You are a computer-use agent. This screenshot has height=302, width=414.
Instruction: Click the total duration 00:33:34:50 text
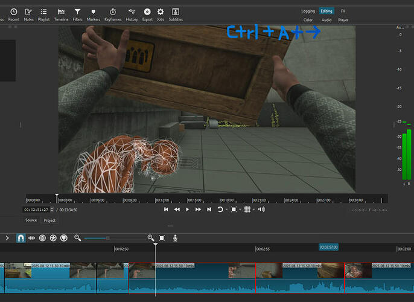[68, 210]
